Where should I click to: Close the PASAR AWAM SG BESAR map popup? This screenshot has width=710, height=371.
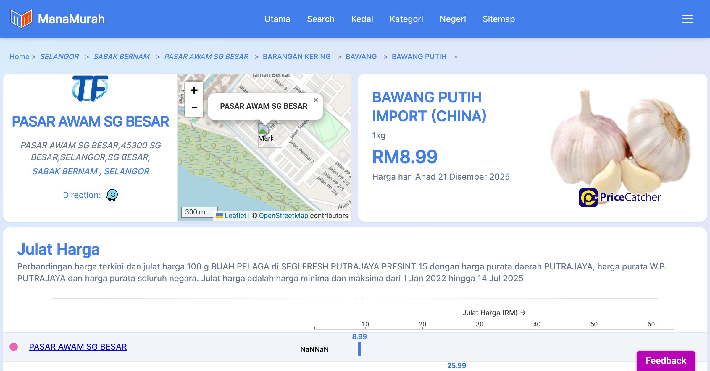pos(316,100)
